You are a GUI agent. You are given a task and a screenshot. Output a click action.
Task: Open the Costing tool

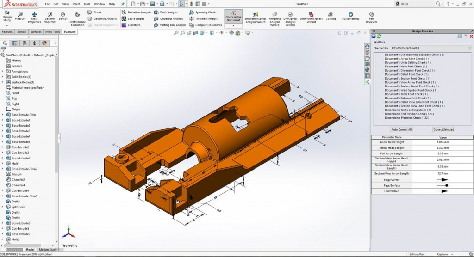coord(331,16)
